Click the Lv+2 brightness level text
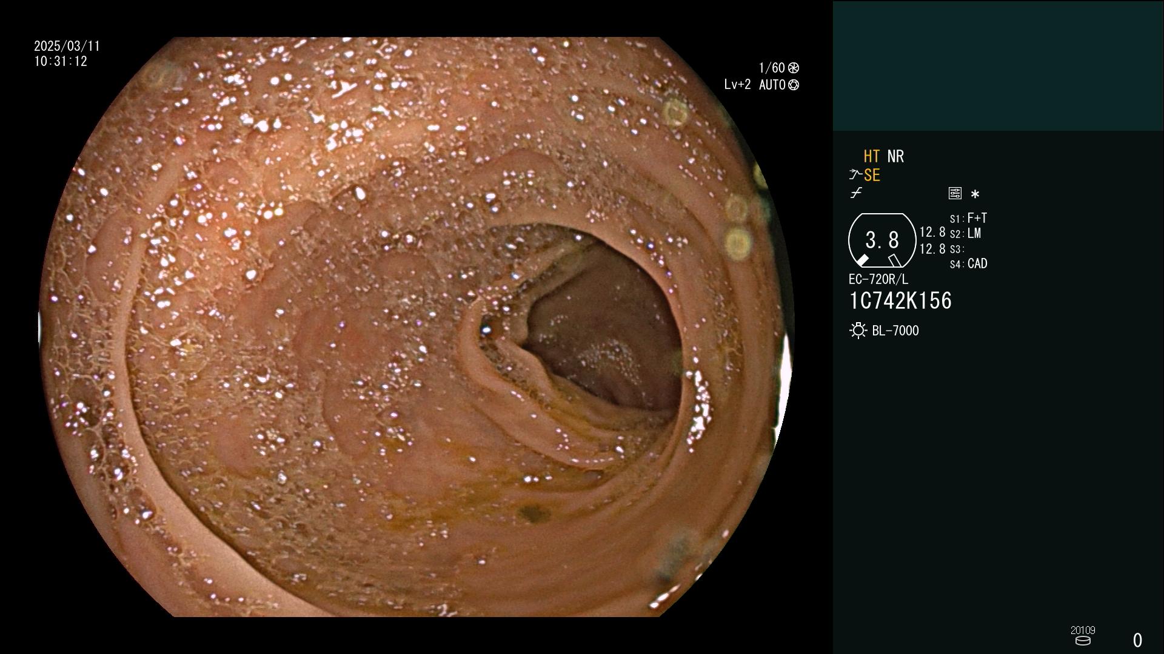Viewport: 1164px width, 654px height. click(x=737, y=85)
